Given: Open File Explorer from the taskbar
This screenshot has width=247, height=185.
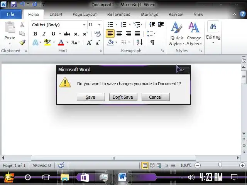Looking at the screenshot, I should click(65, 177).
